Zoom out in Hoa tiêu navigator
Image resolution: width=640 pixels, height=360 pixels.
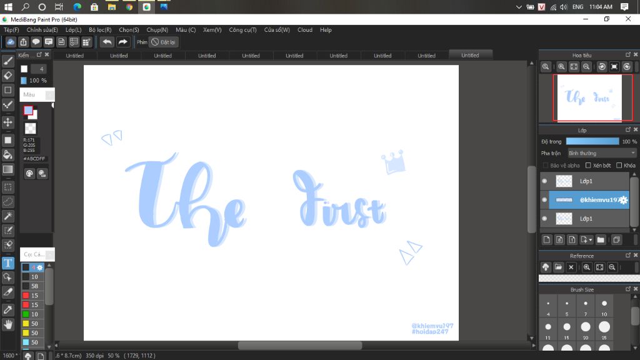(586, 66)
